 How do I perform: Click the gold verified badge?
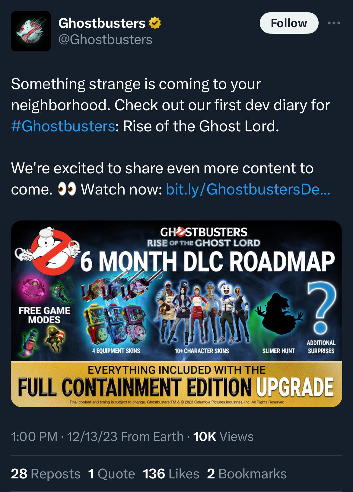pyautogui.click(x=155, y=23)
